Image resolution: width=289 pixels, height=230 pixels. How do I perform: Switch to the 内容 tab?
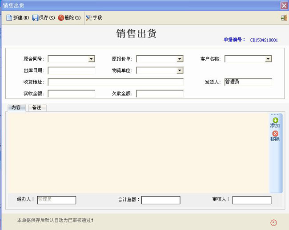pos(16,107)
